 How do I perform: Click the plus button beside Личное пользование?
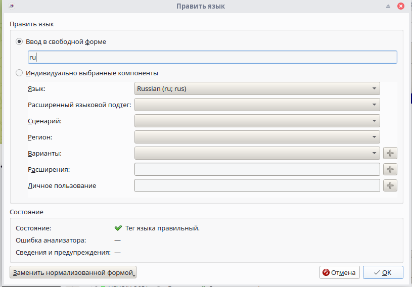[390, 185]
